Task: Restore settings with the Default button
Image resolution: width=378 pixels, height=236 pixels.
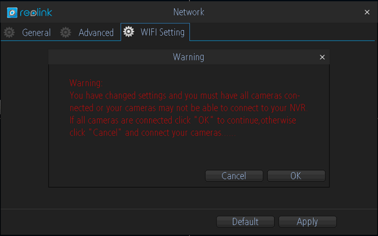Action: (x=245, y=221)
